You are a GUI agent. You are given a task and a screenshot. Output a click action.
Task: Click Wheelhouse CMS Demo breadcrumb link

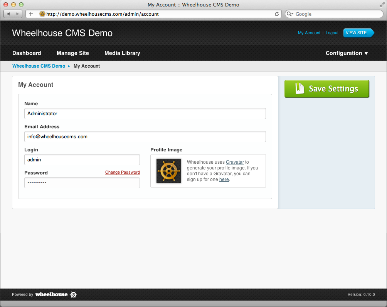39,66
